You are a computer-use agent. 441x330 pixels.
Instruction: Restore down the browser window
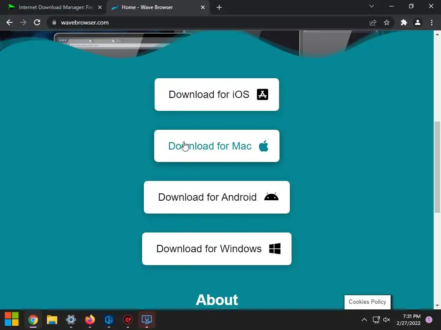pyautogui.click(x=411, y=6)
